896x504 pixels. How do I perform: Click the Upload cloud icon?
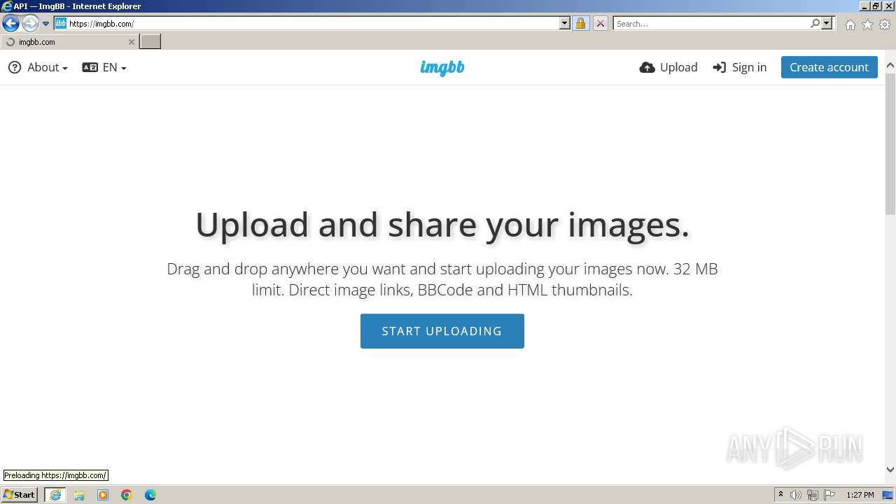647,67
